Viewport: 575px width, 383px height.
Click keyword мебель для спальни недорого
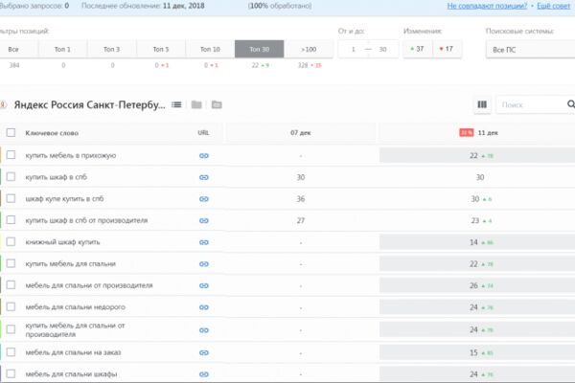click(x=75, y=307)
